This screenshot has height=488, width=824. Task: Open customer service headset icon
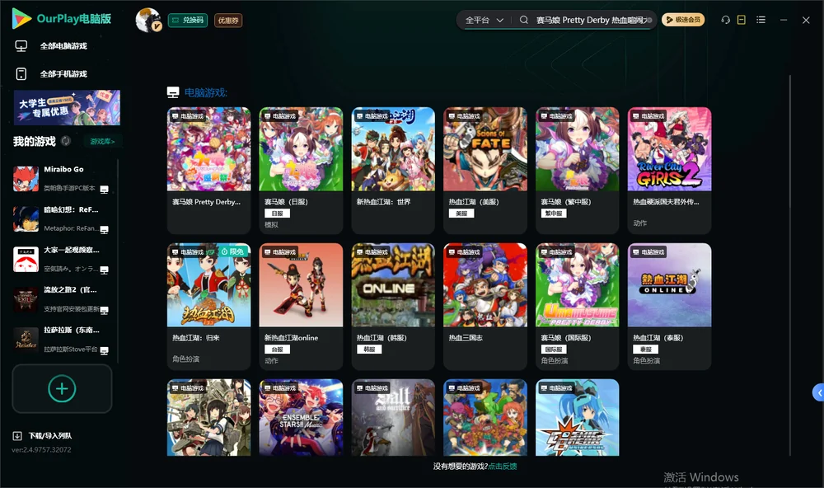coord(726,20)
